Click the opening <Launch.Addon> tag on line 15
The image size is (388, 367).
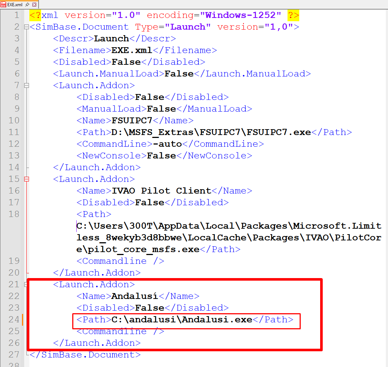[x=94, y=179]
